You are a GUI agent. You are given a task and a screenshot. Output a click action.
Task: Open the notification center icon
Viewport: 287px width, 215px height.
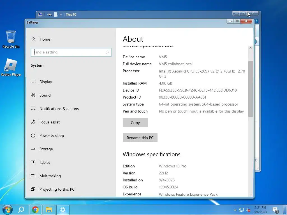275,210
